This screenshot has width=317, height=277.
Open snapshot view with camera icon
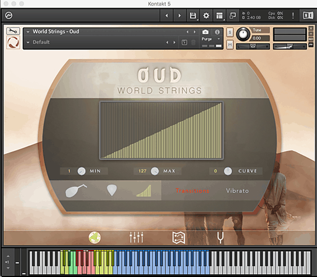click(205, 32)
